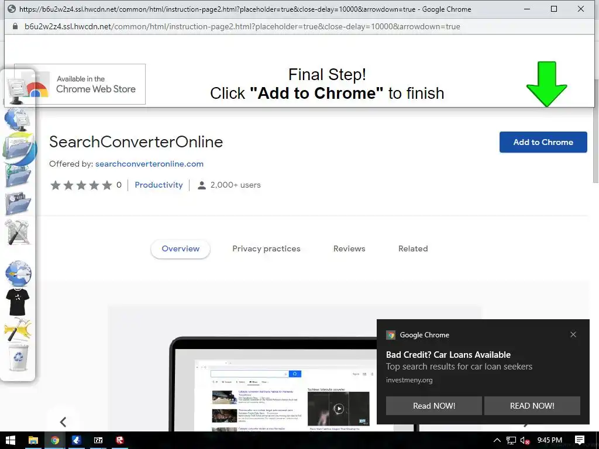This screenshot has height=449, width=599.
Task: Show hidden system tray icons
Action: tap(497, 440)
